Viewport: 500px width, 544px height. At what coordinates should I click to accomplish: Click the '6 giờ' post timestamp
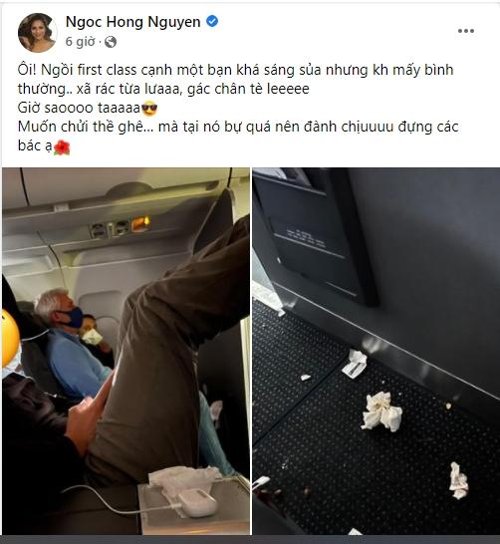80,42
